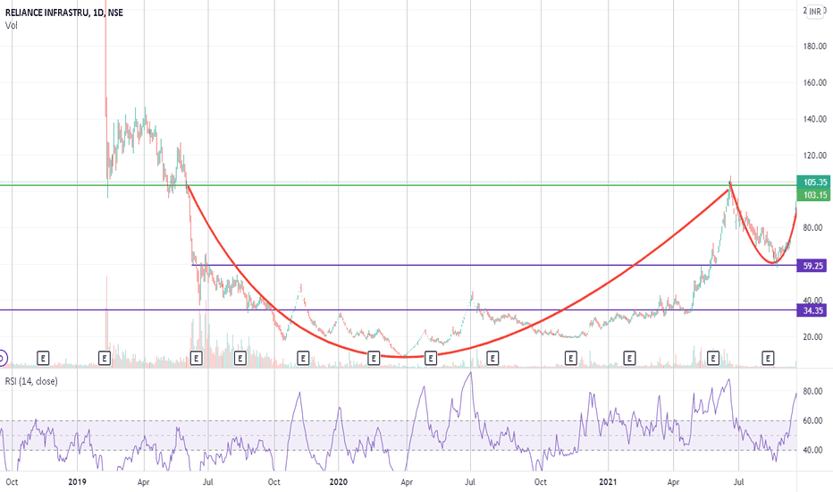
Task: Select the purple 34.35 price label
Action: (812, 310)
